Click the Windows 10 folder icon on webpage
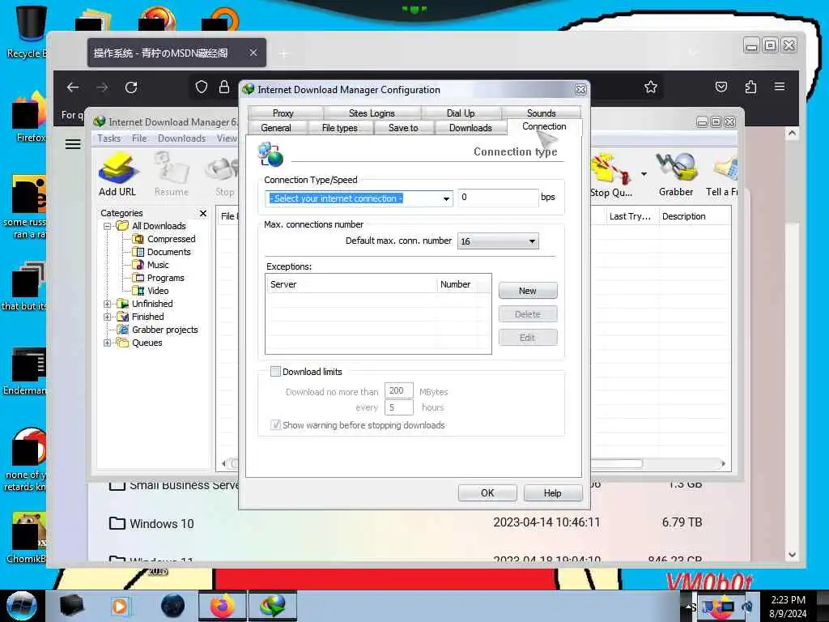The height and width of the screenshot is (622, 829). (x=117, y=524)
